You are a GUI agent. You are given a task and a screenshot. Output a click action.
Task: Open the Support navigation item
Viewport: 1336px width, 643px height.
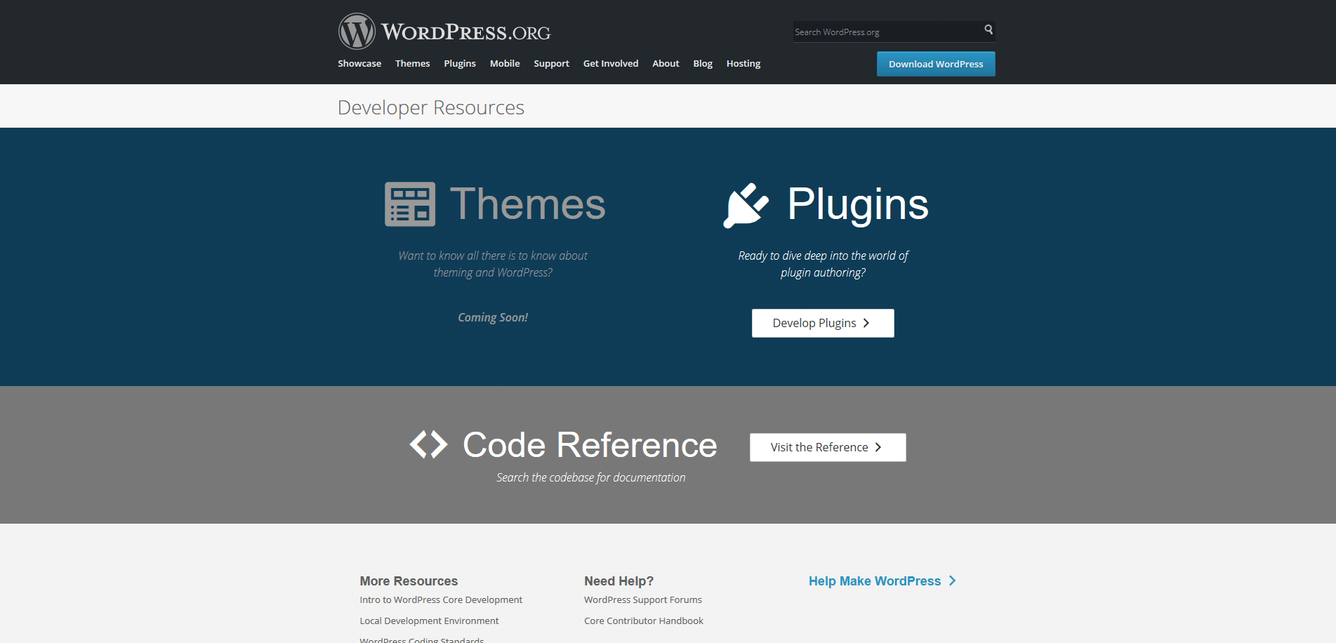click(551, 63)
